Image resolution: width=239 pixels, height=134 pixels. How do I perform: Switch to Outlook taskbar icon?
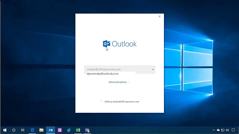coord(50,130)
